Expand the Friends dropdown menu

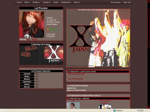click(47, 2)
